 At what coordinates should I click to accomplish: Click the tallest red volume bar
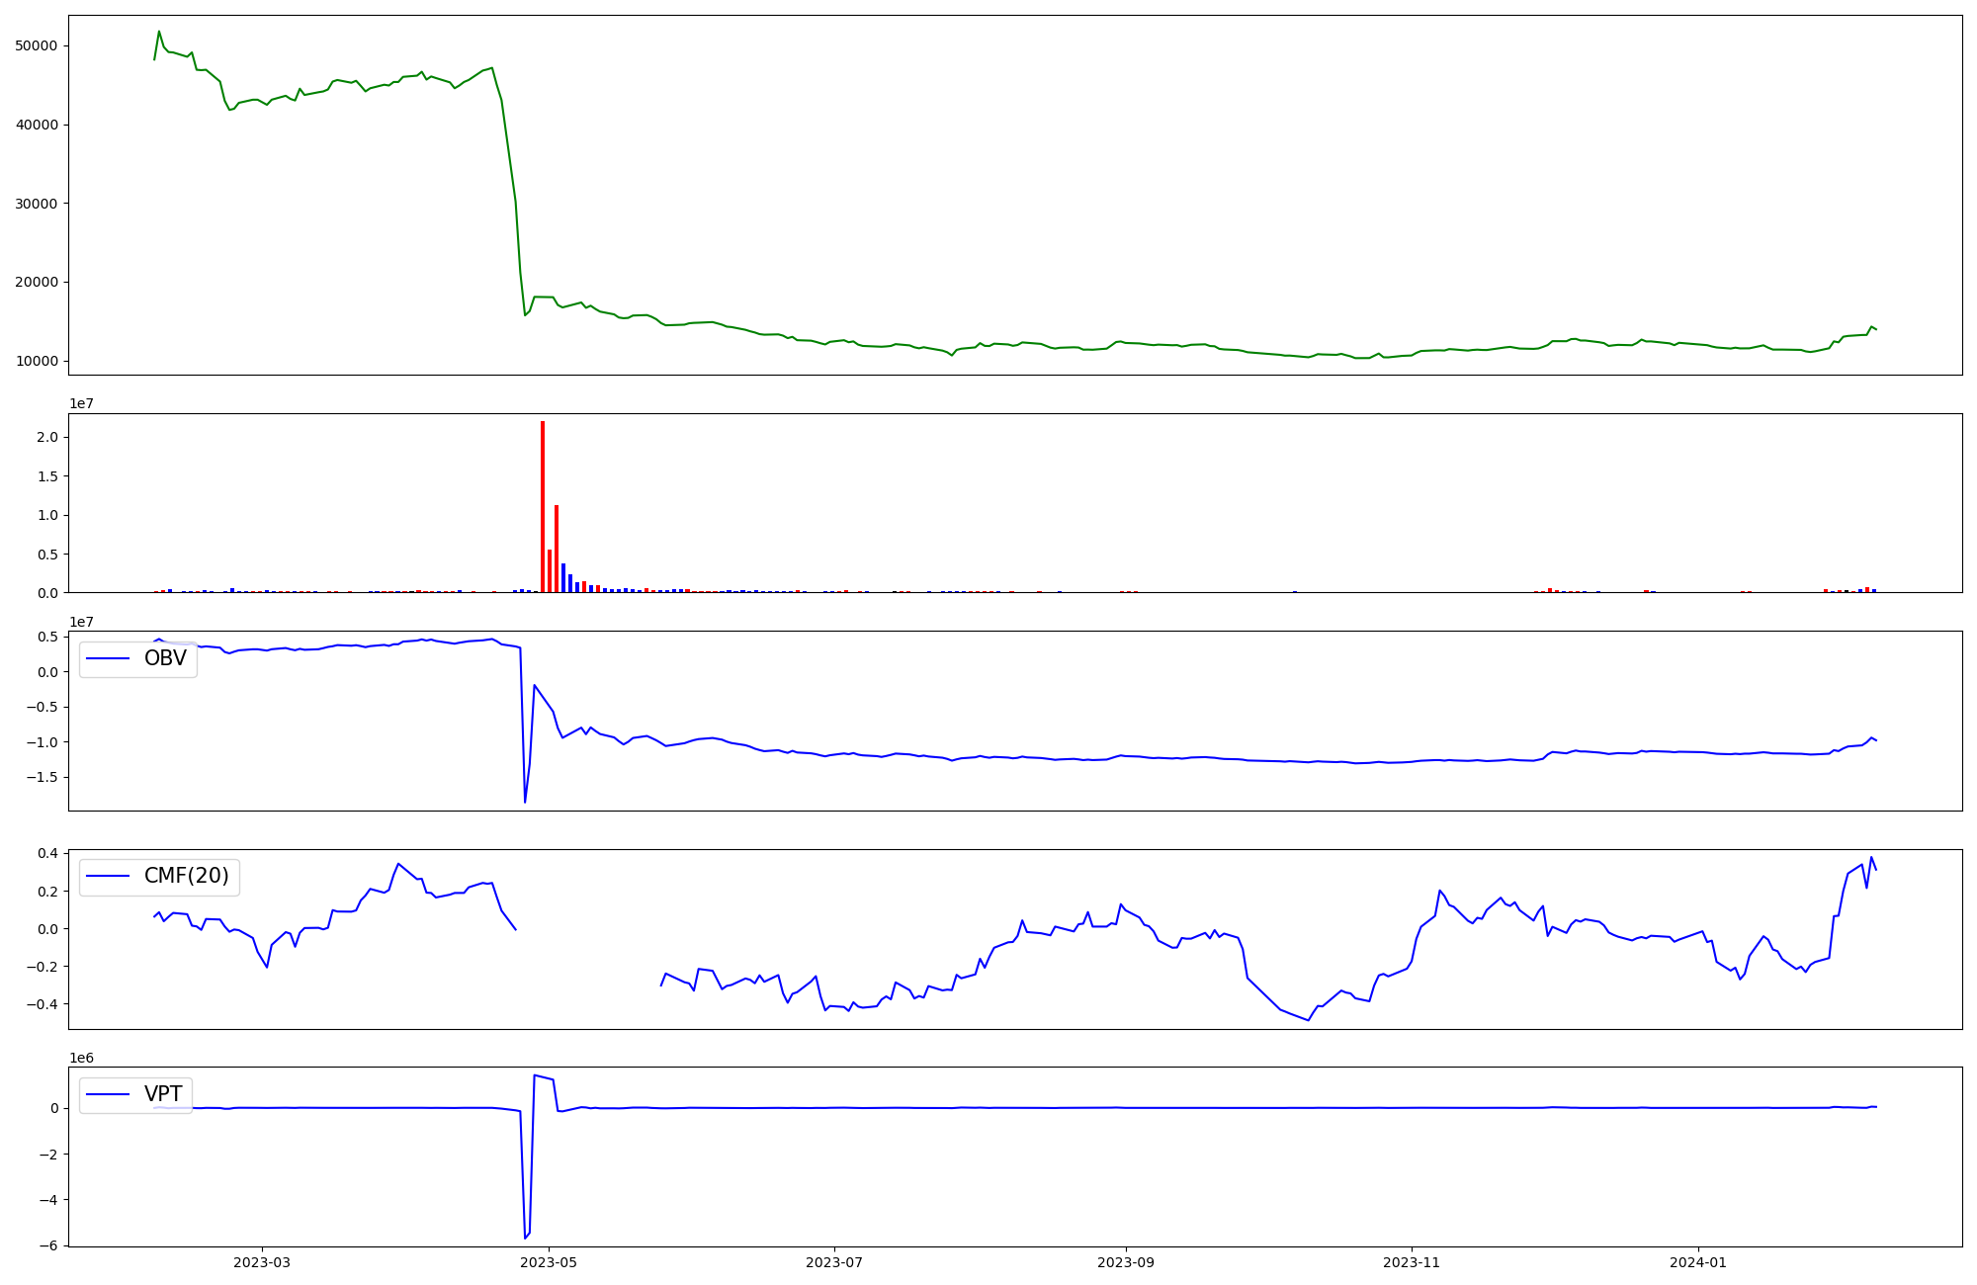pos(543,506)
